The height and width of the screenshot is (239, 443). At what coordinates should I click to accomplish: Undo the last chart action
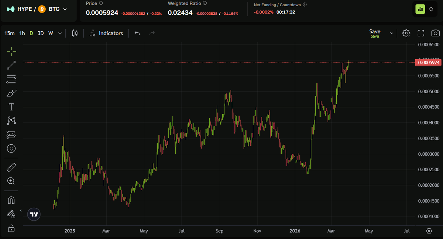click(137, 33)
